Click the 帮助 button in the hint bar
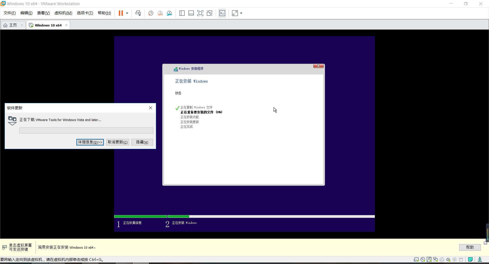The image size is (489, 264). 470,247
